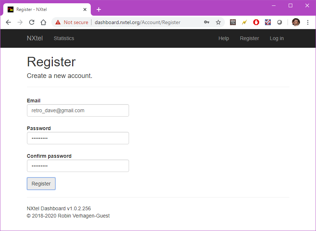The image size is (316, 231).
Task: Click 'NXtel Dashboard v1.0.2.256' footer text
Action: click(x=59, y=208)
